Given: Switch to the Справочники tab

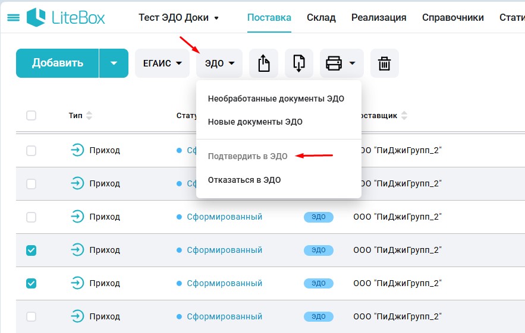Looking at the screenshot, I should [x=452, y=17].
